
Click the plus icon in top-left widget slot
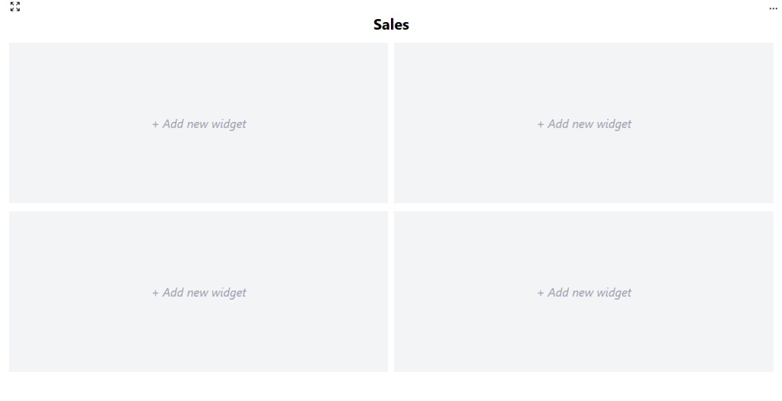coord(155,124)
